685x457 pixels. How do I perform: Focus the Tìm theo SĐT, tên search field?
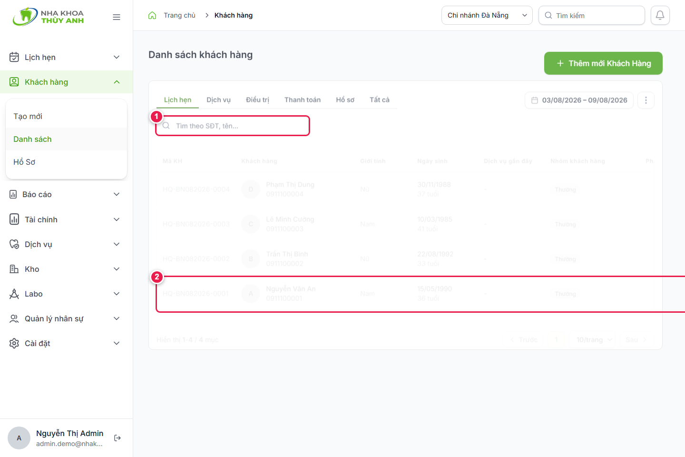233,126
